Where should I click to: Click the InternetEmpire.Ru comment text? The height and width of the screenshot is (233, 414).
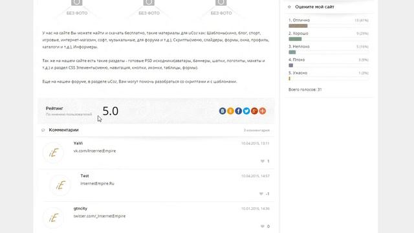point(98,183)
